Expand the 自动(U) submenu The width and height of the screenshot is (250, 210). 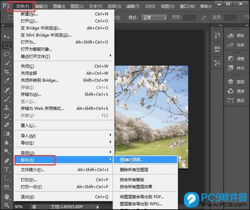pyautogui.click(x=64, y=153)
